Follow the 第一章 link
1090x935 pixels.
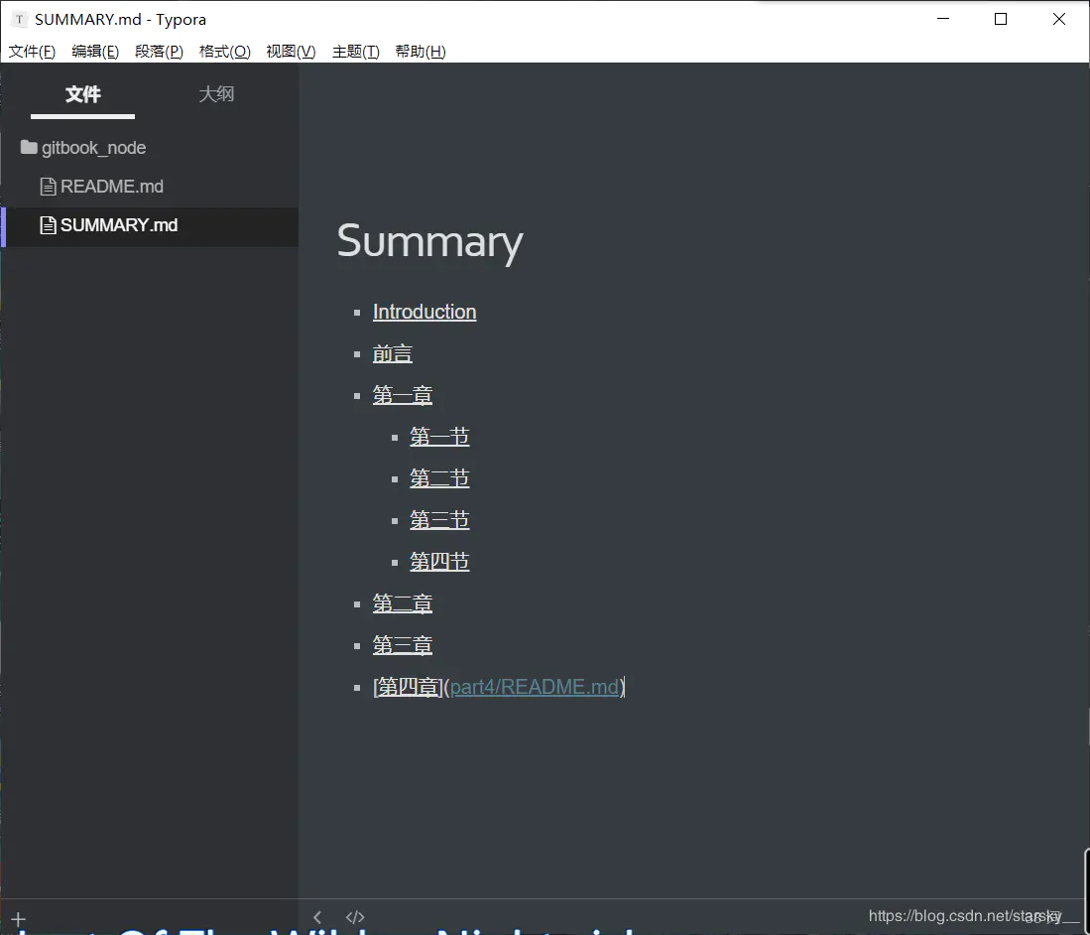pos(402,395)
